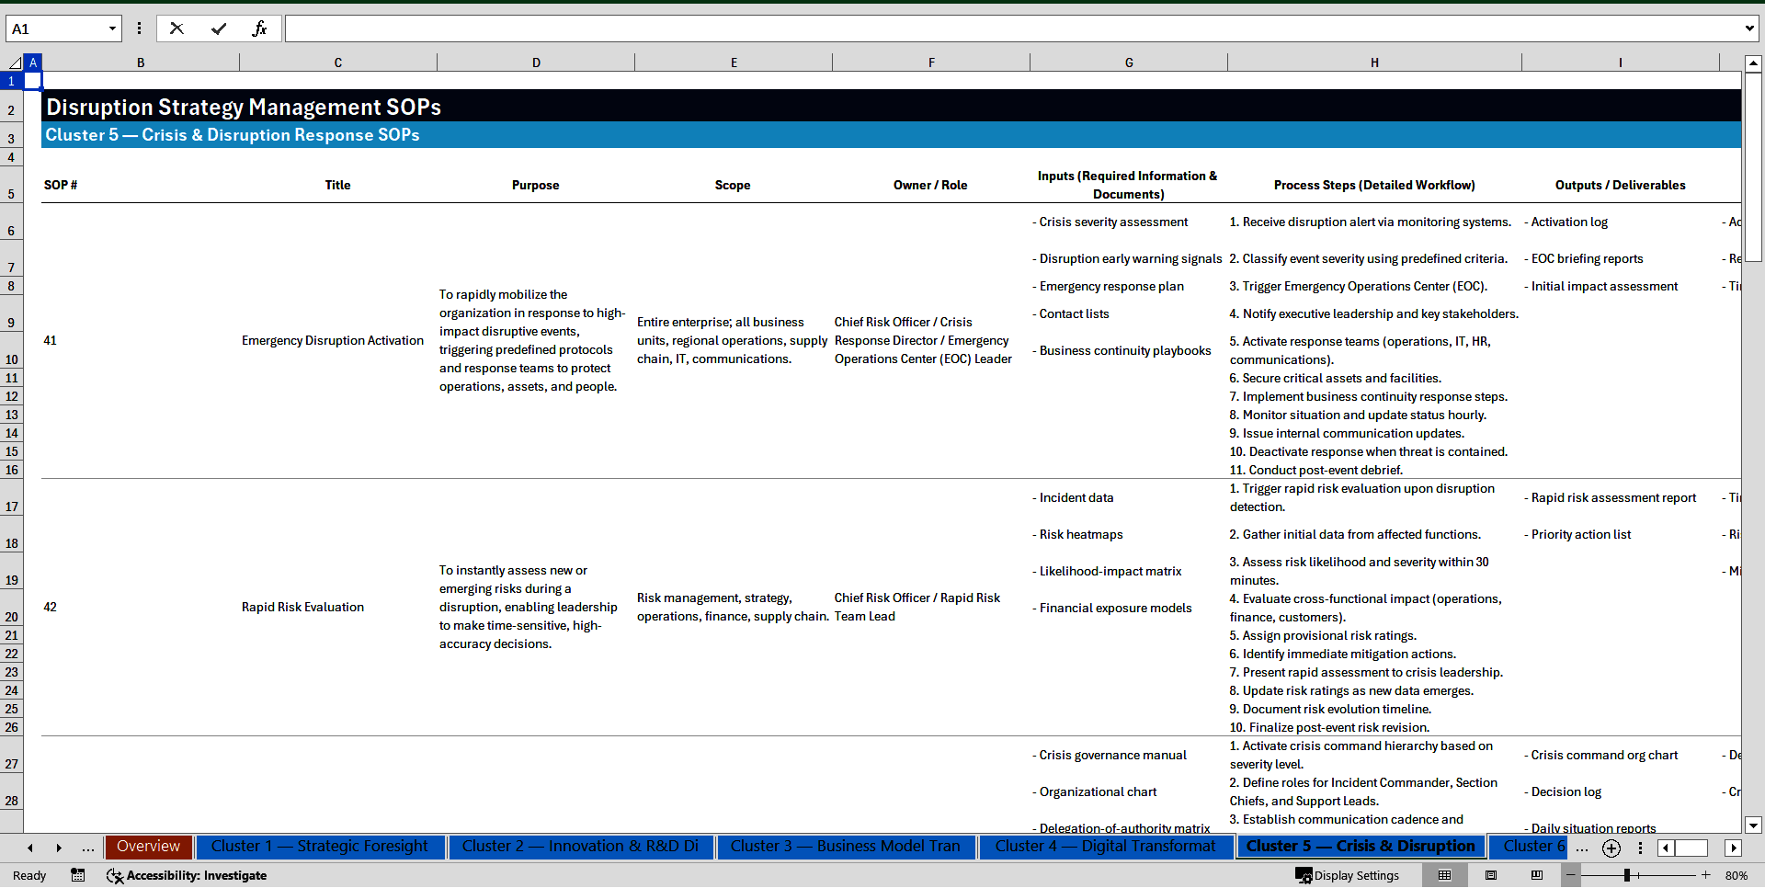Add a new worksheet with the plus icon

1611,848
